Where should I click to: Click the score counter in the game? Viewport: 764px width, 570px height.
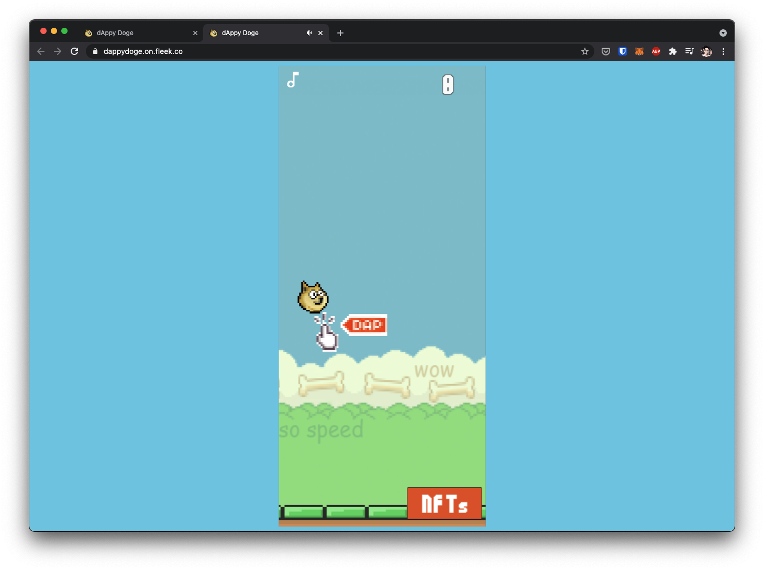tap(448, 84)
